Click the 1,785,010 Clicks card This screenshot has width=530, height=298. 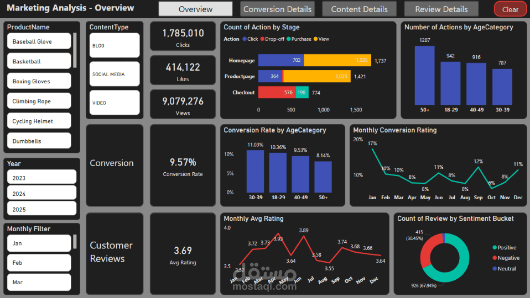(x=183, y=36)
